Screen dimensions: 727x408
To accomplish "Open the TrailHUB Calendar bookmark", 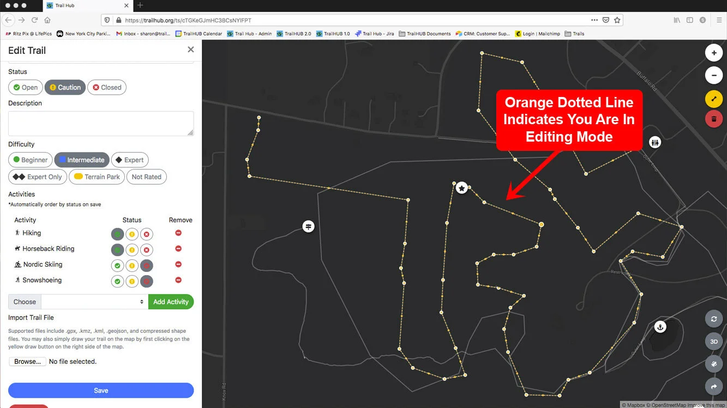I will 199,34.
